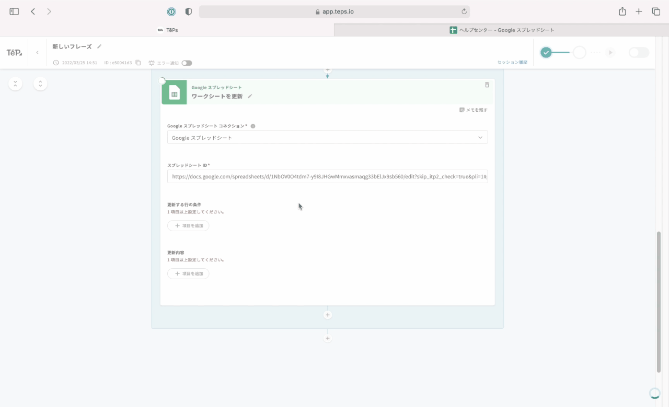This screenshot has height=407, width=669.
Task: Open the セッション履歴 link
Action: pyautogui.click(x=512, y=62)
